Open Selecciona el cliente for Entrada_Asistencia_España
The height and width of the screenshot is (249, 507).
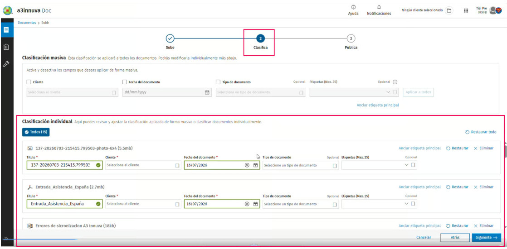(143, 204)
